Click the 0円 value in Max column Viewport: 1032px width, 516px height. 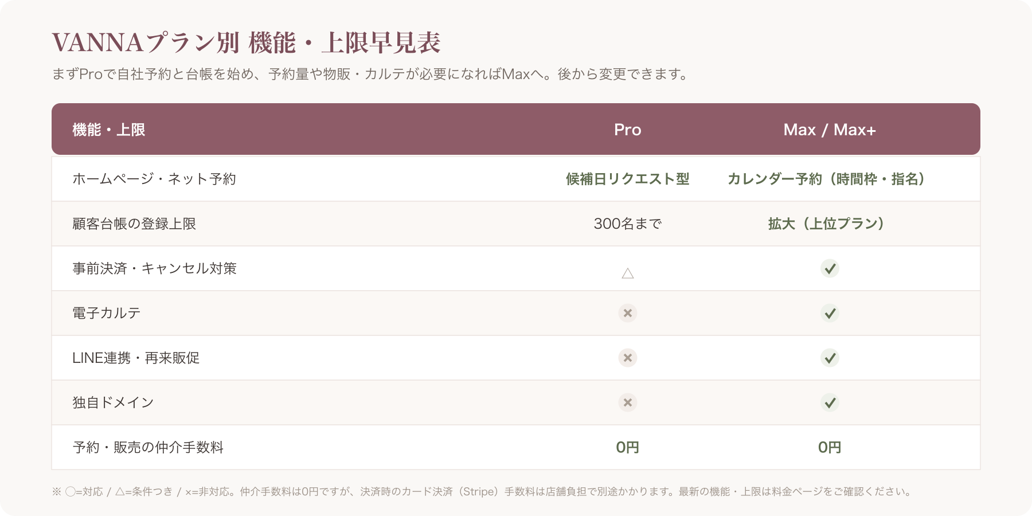(830, 447)
